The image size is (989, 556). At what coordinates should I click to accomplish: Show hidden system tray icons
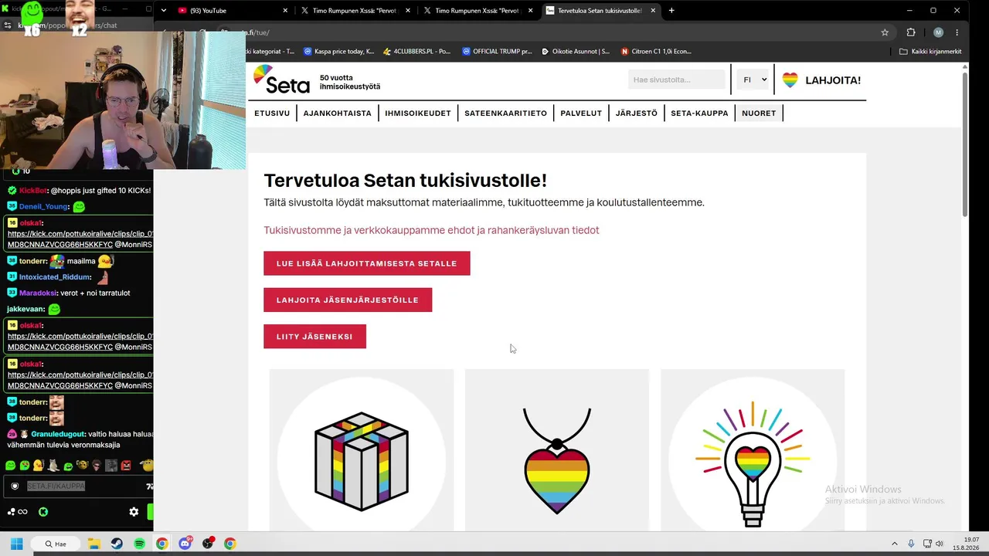(895, 544)
